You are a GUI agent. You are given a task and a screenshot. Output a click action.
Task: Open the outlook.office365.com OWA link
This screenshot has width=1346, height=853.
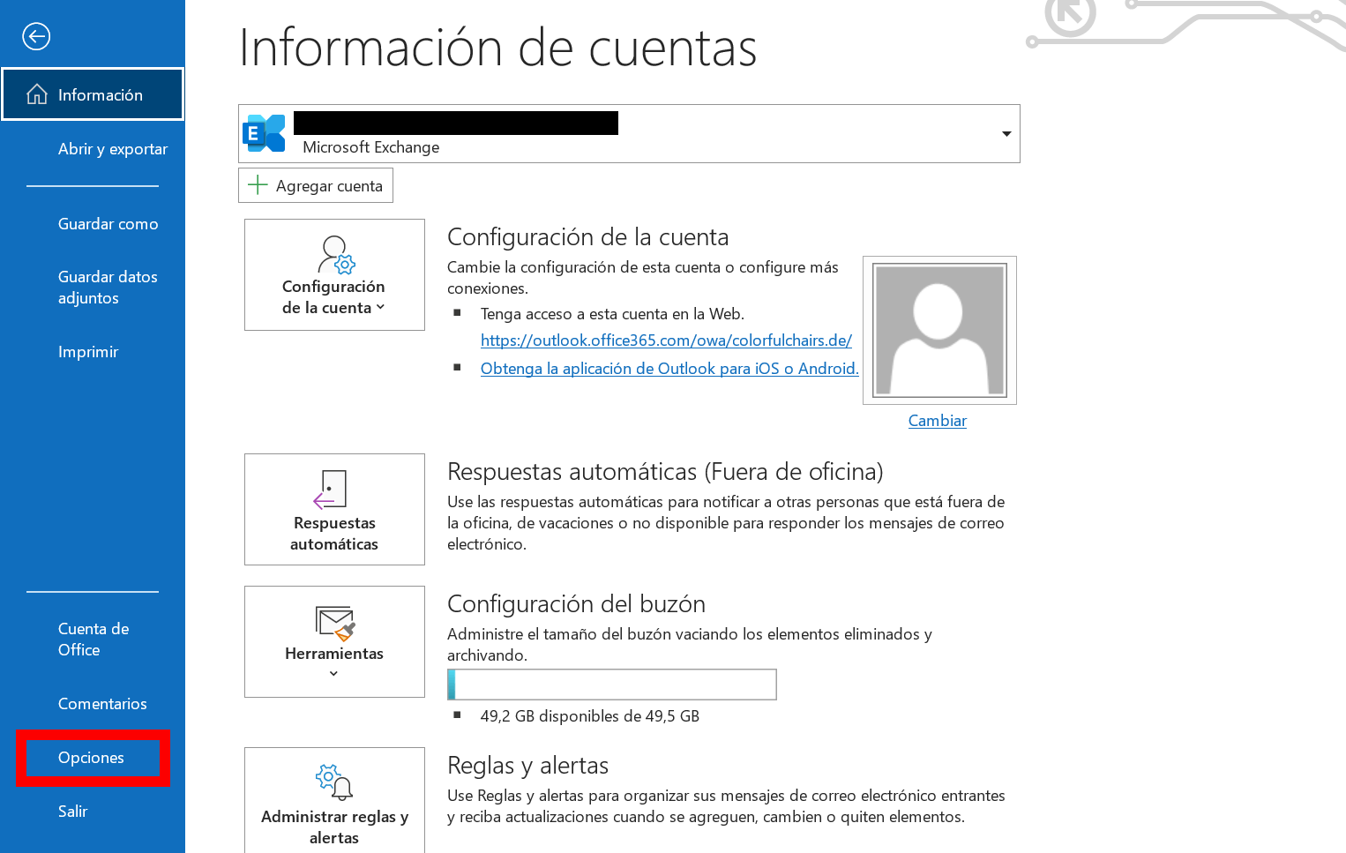tap(666, 340)
